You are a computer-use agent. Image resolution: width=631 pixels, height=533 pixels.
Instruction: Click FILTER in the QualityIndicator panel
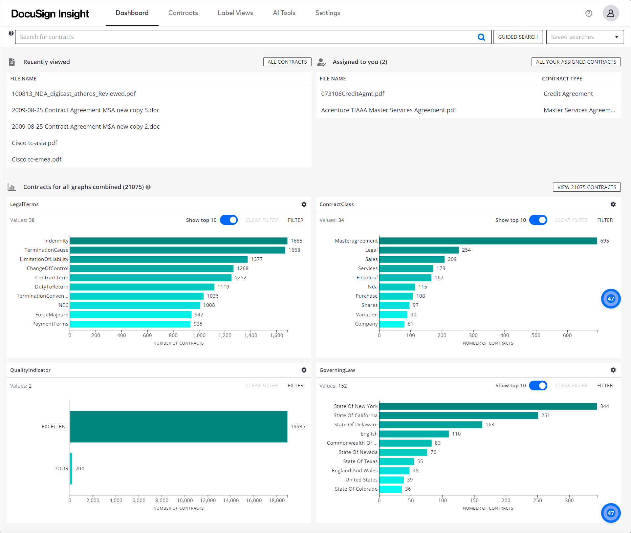295,385
